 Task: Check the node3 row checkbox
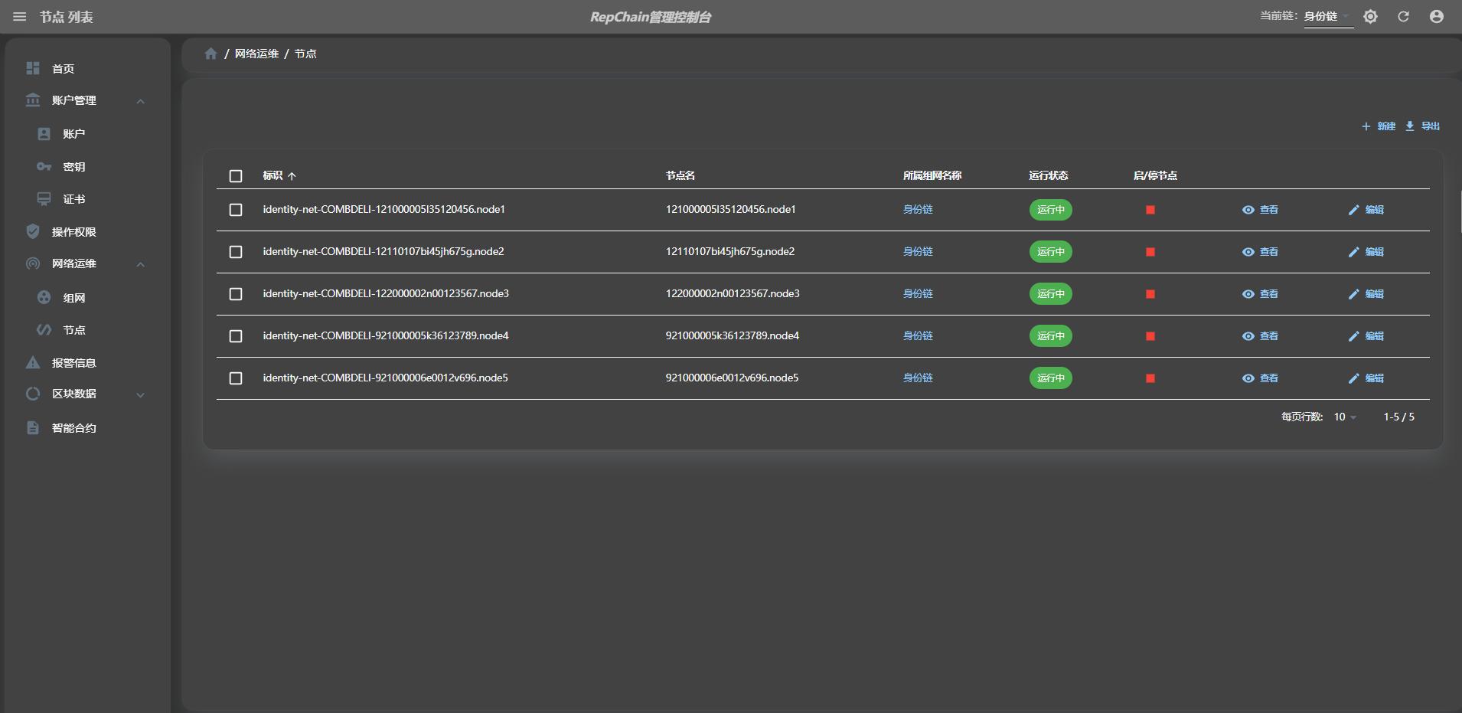pos(236,294)
